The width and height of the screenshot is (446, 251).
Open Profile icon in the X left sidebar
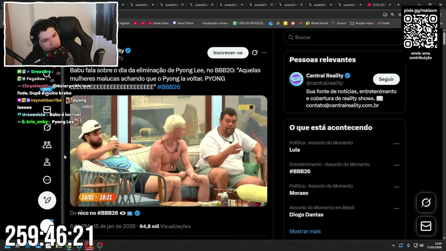click(x=47, y=162)
